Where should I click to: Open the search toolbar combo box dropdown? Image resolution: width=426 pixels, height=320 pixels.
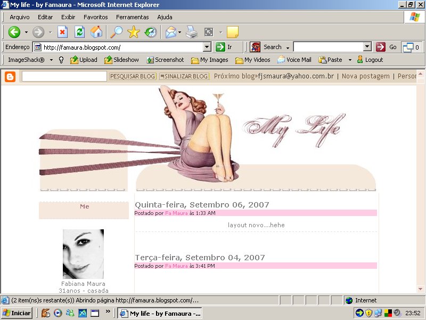coord(367,47)
